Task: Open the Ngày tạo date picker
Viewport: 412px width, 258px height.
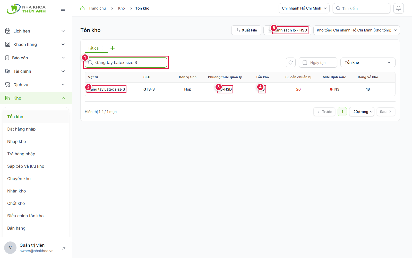Action: pos(318,62)
